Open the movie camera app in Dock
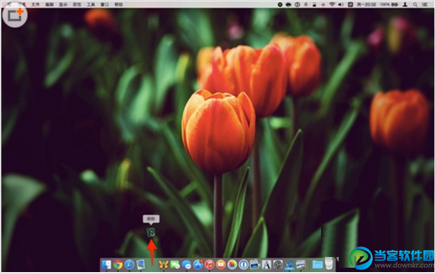The width and height of the screenshot is (435, 274). pyautogui.click(x=255, y=265)
